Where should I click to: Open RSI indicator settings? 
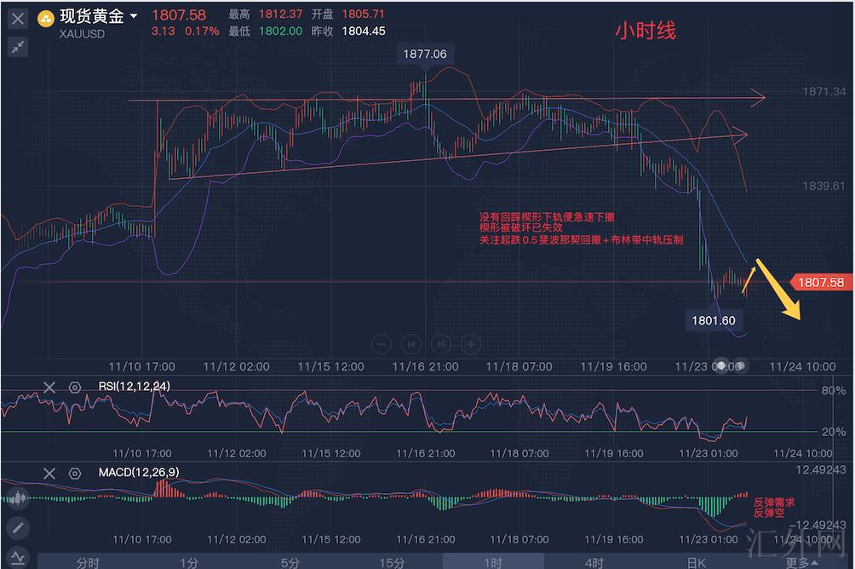(74, 388)
